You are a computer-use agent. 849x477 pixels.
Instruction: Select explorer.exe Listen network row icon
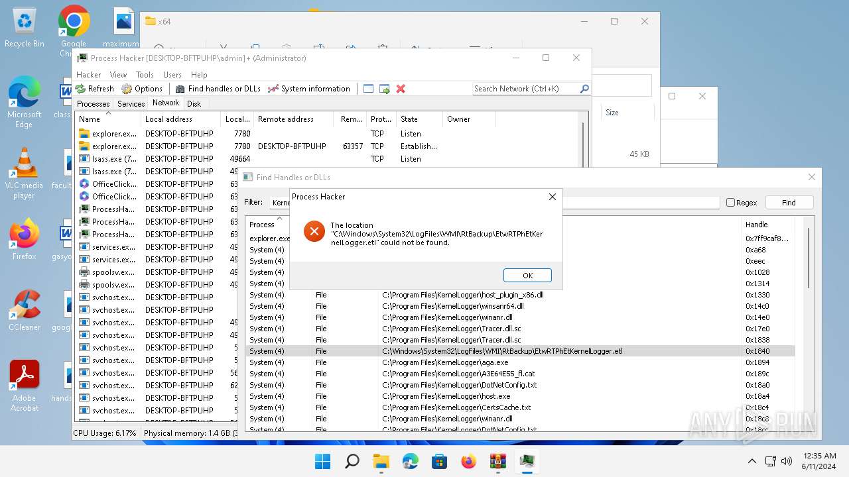coord(84,134)
